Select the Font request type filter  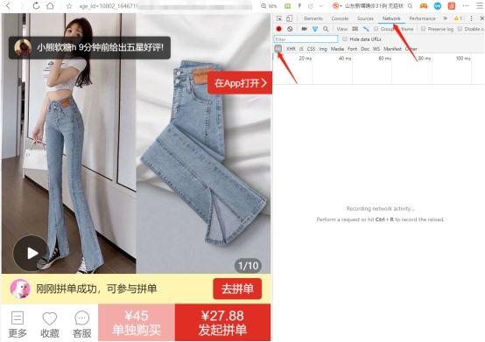click(x=352, y=49)
